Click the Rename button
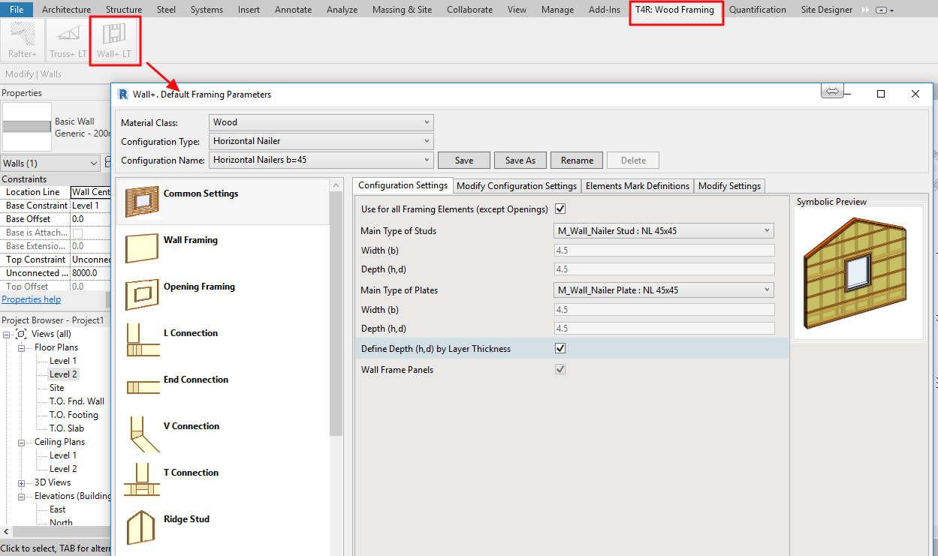The height and width of the screenshot is (556, 938). 577,160
